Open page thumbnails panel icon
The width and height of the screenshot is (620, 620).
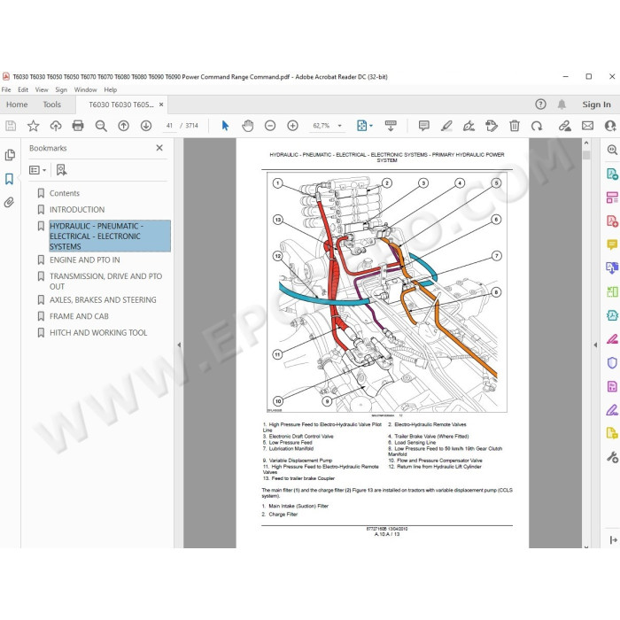click(x=10, y=155)
